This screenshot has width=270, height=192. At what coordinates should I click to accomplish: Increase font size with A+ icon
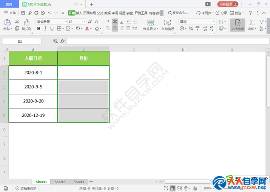click(x=90, y=22)
